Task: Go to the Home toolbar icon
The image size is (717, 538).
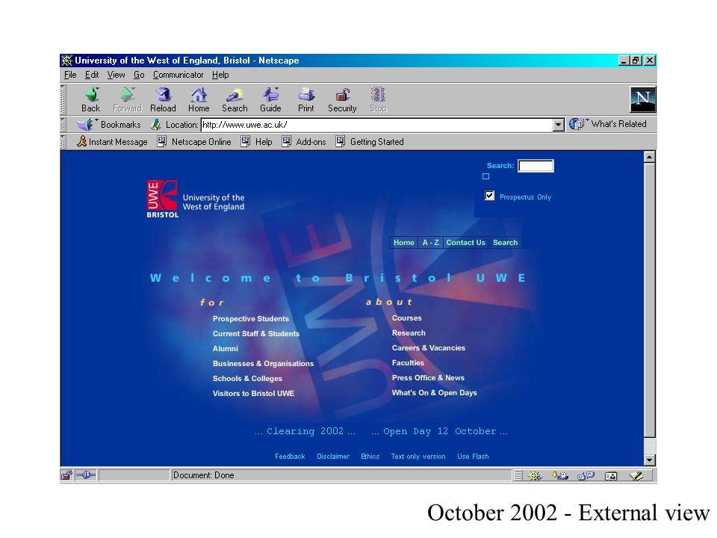Action: tap(199, 99)
